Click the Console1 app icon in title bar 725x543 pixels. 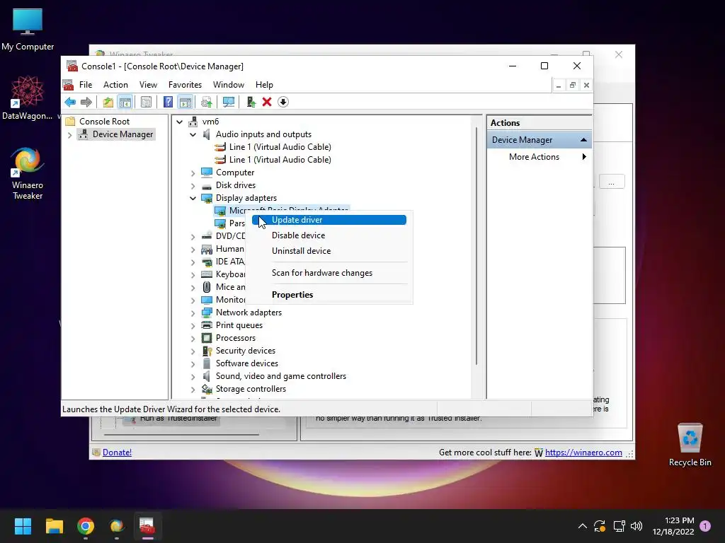pyautogui.click(x=72, y=66)
